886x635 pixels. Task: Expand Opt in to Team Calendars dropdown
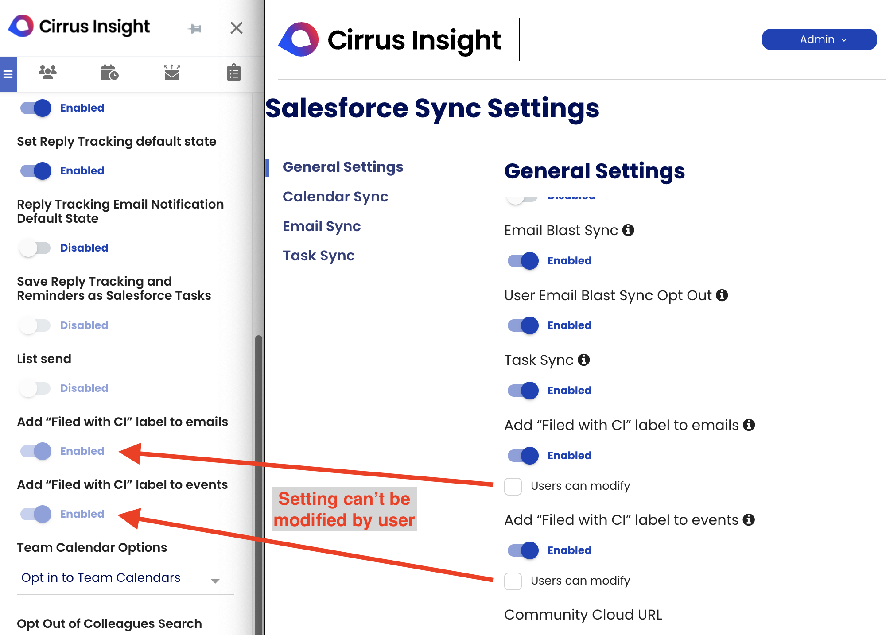[x=125, y=578]
